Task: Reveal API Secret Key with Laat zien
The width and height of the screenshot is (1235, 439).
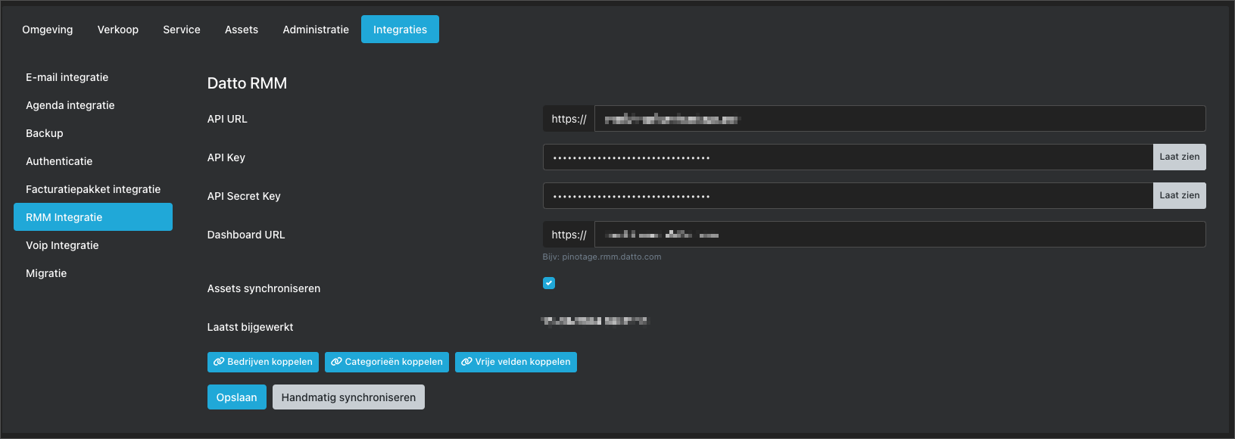Action: coord(1180,196)
